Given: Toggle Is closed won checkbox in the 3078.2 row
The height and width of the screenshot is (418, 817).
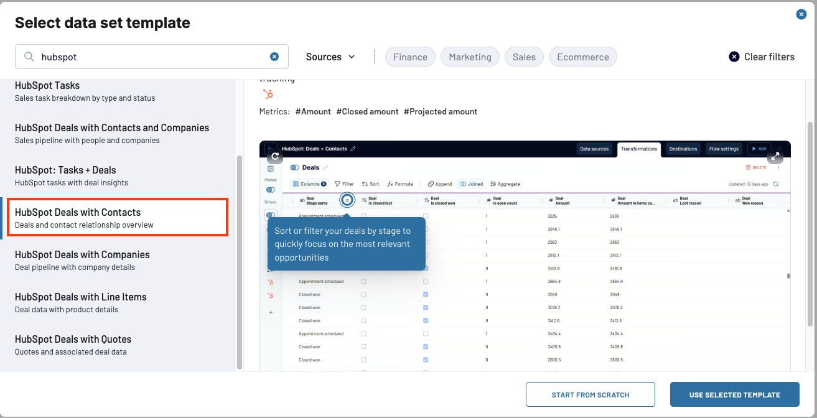Looking at the screenshot, I should 426,307.
